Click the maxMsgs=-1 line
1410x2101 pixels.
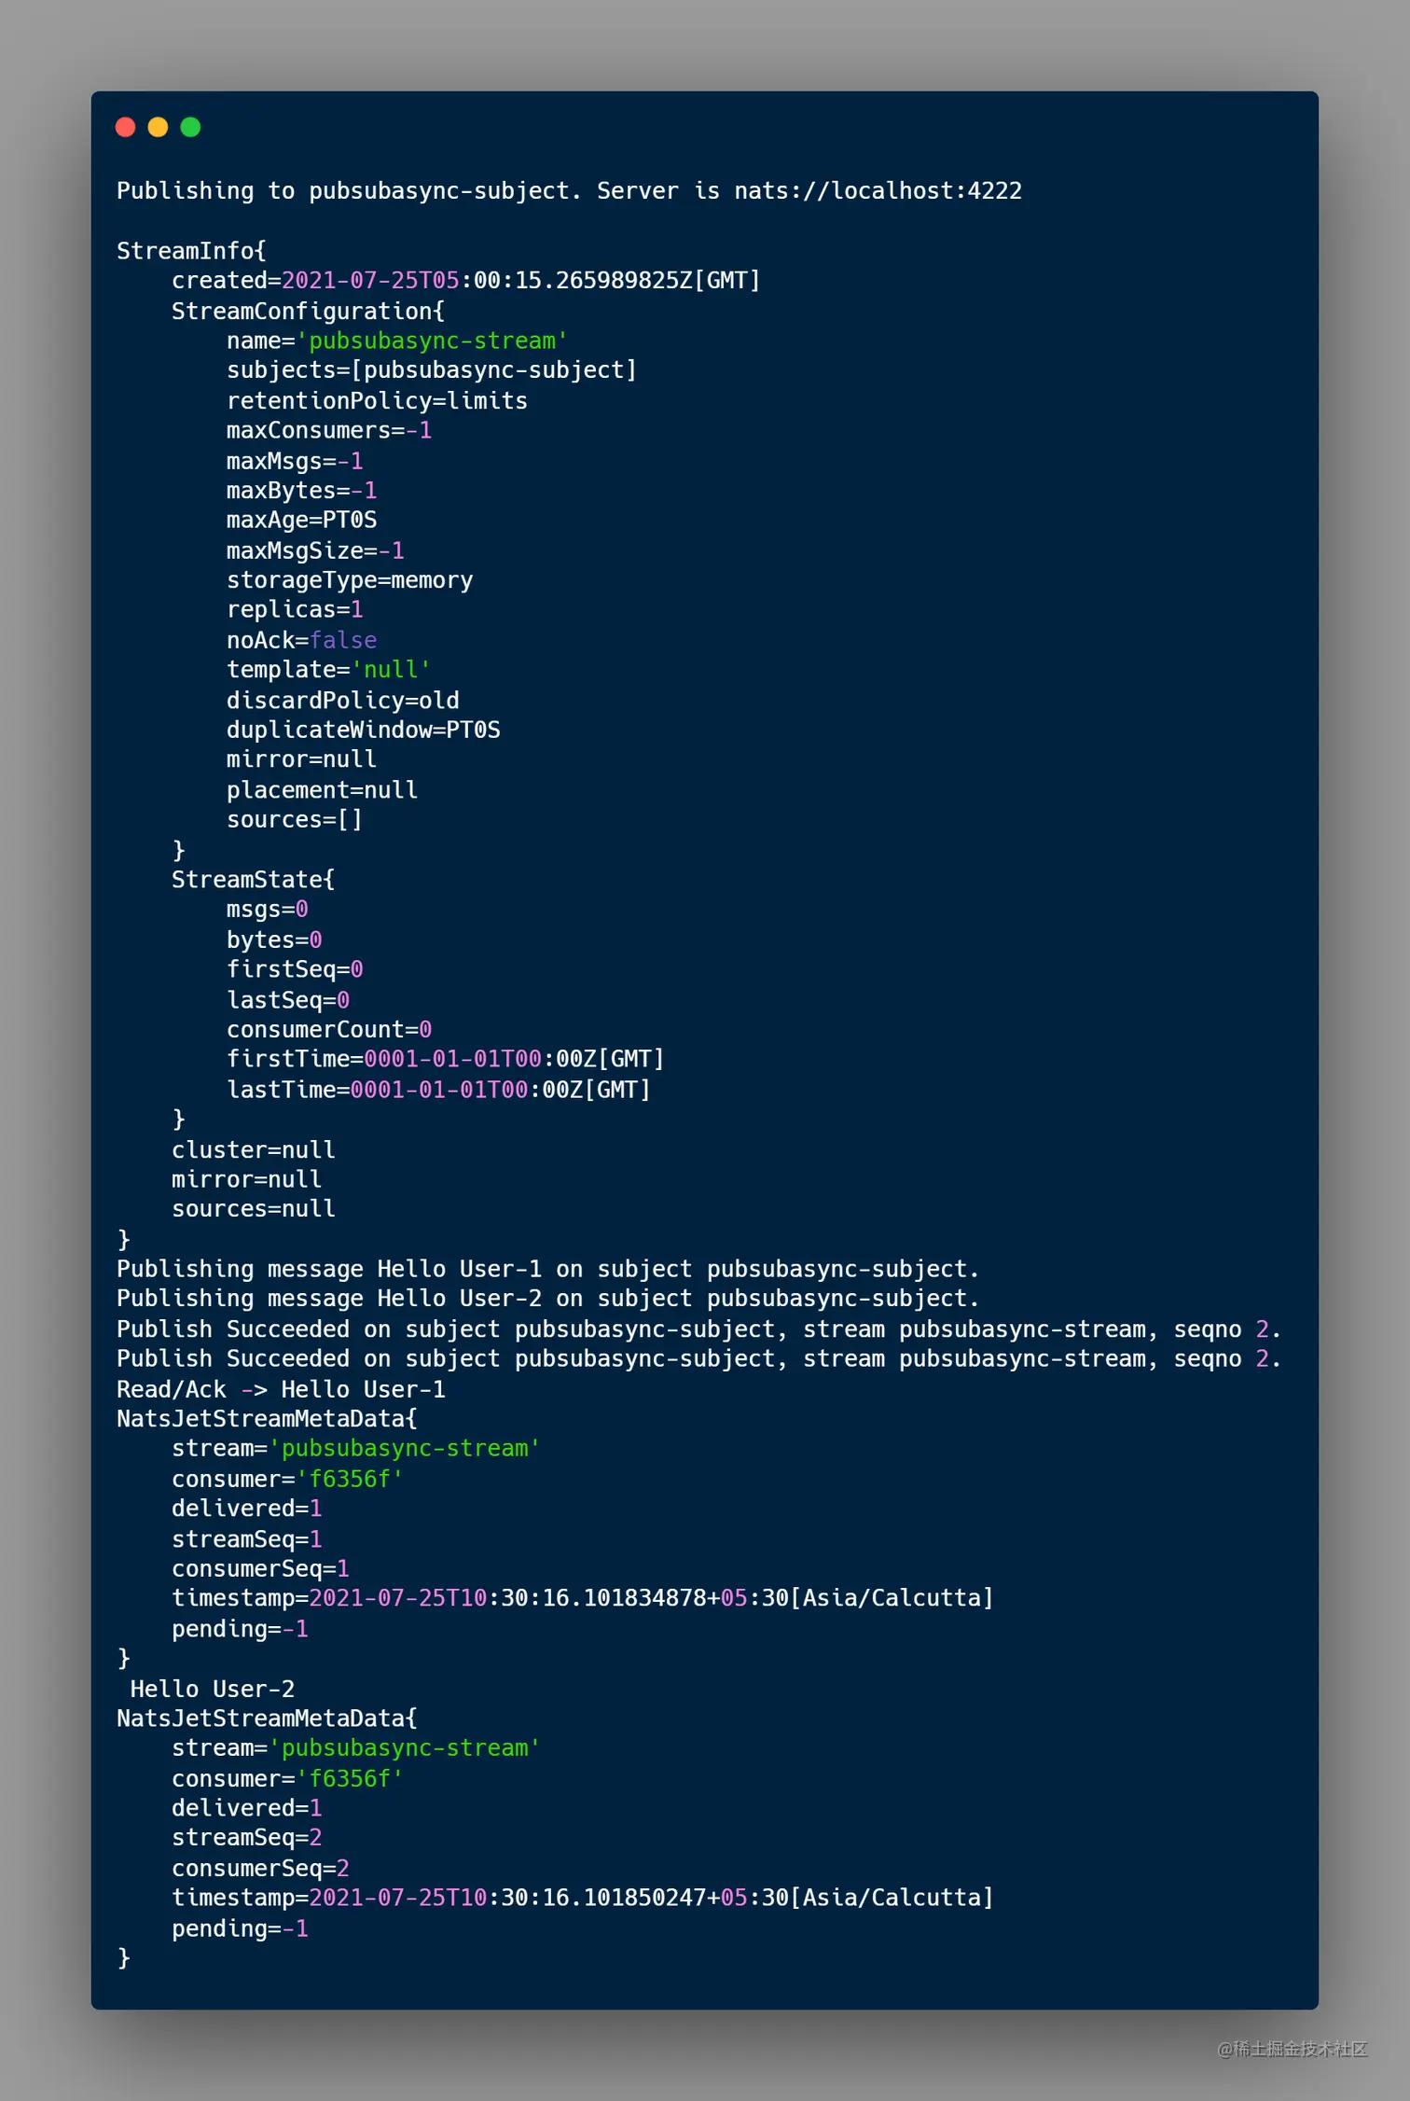pyautogui.click(x=295, y=461)
